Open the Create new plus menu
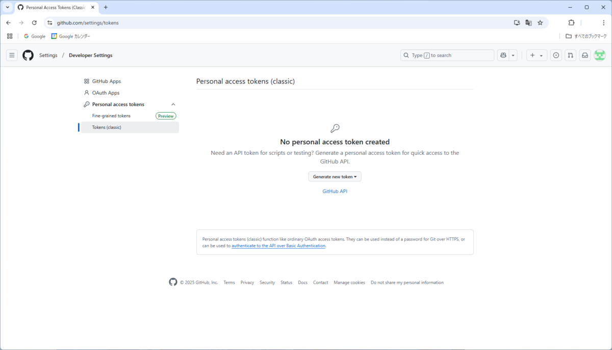This screenshot has height=350, width=612. tap(537, 55)
